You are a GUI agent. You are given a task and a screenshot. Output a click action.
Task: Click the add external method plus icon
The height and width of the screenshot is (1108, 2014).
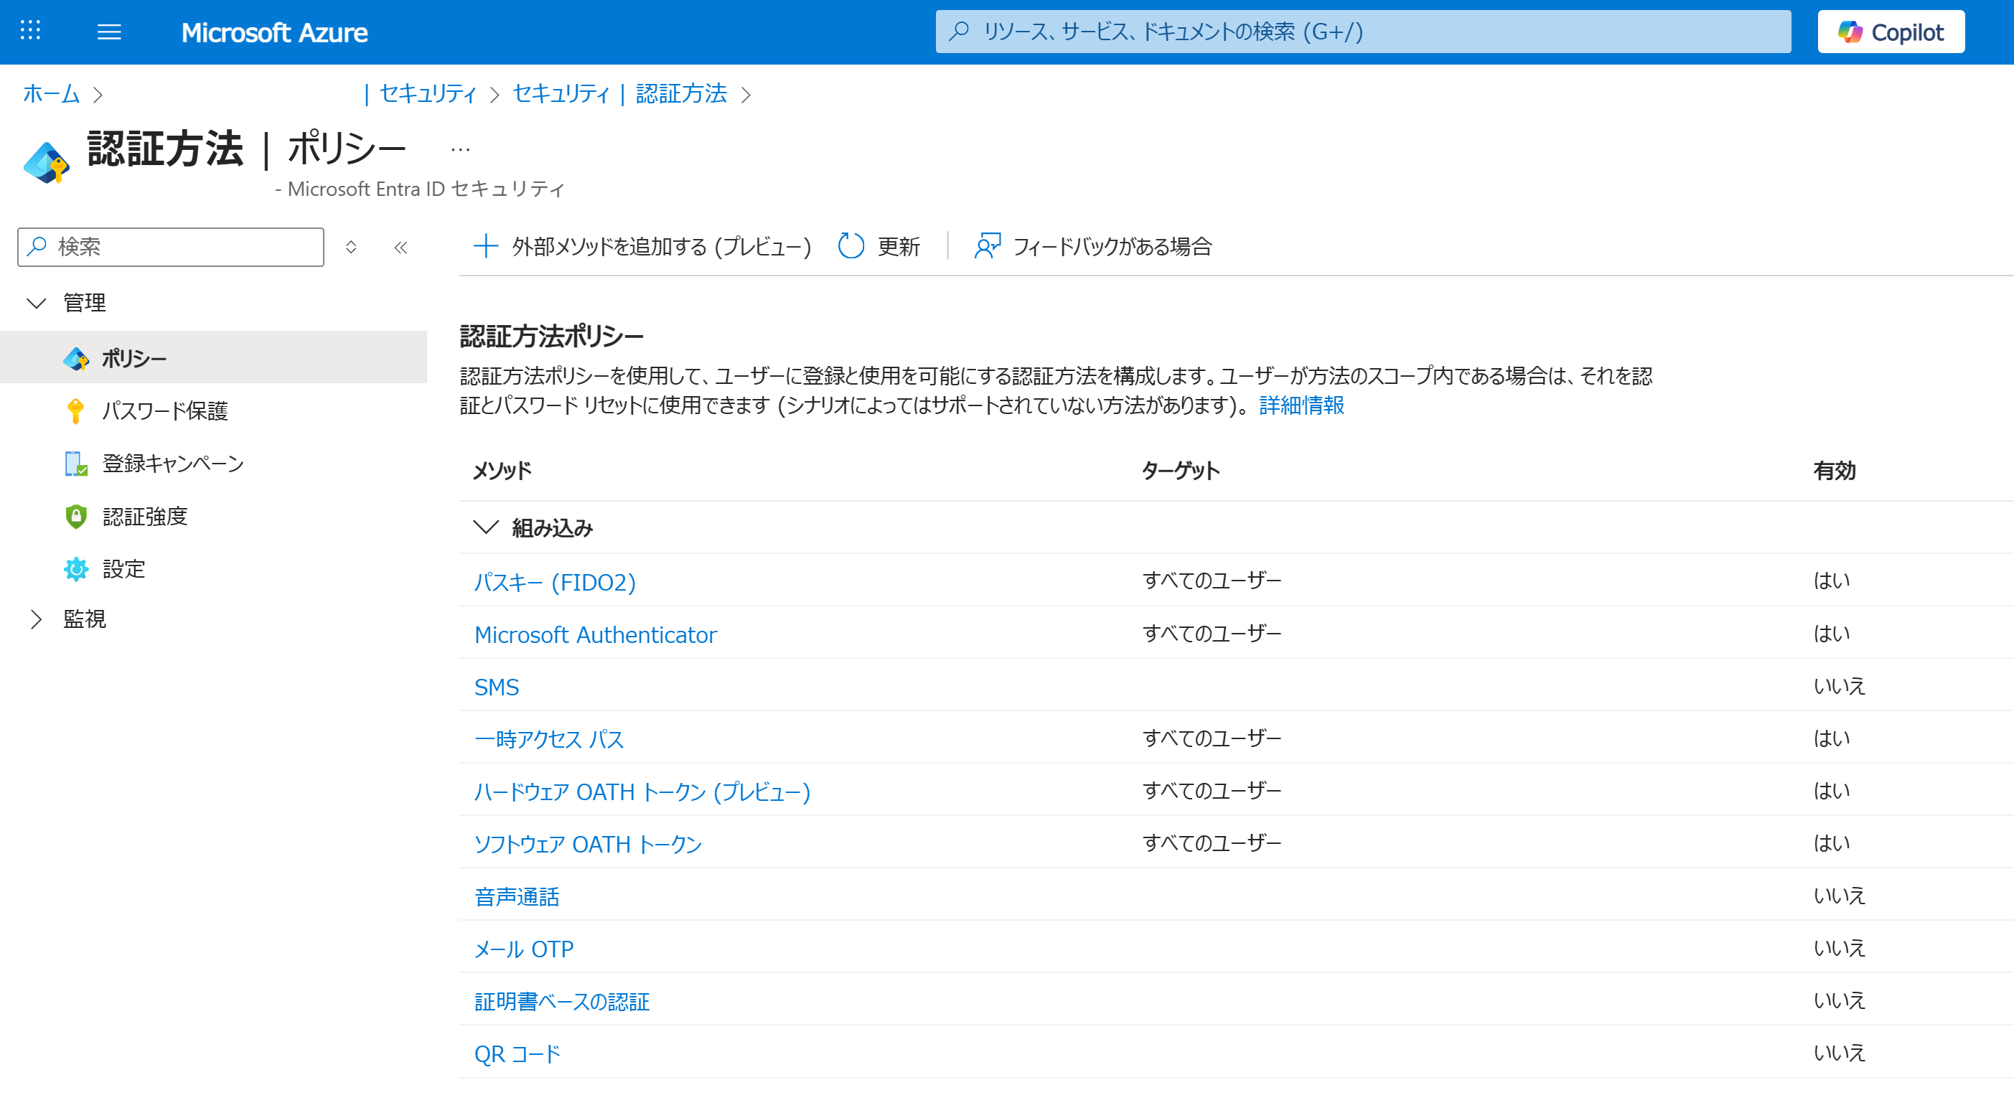pyautogui.click(x=485, y=246)
